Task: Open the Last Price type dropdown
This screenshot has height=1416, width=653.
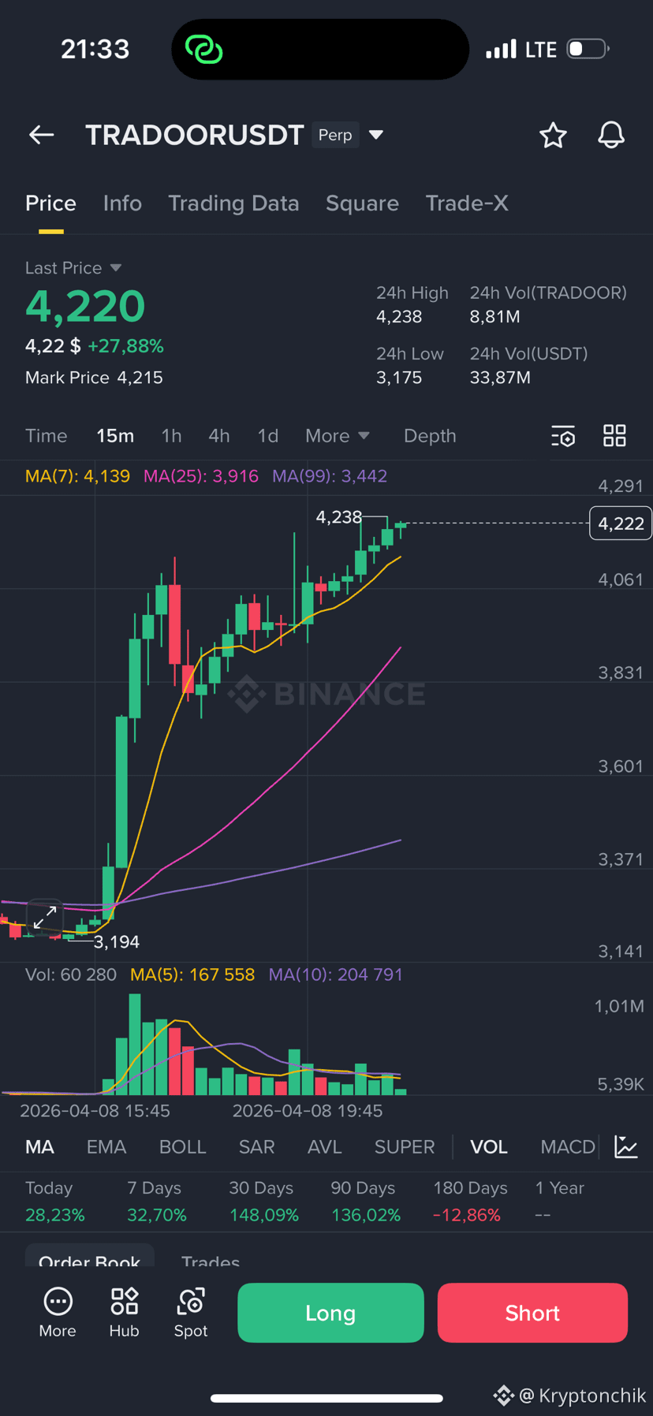Action: pyautogui.click(x=116, y=268)
